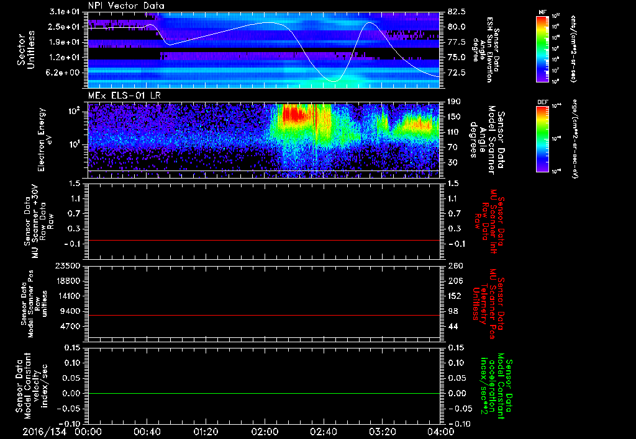Select the 'NPI Vector Data' panel title
This screenshot has width=636, height=439.
[x=127, y=6]
